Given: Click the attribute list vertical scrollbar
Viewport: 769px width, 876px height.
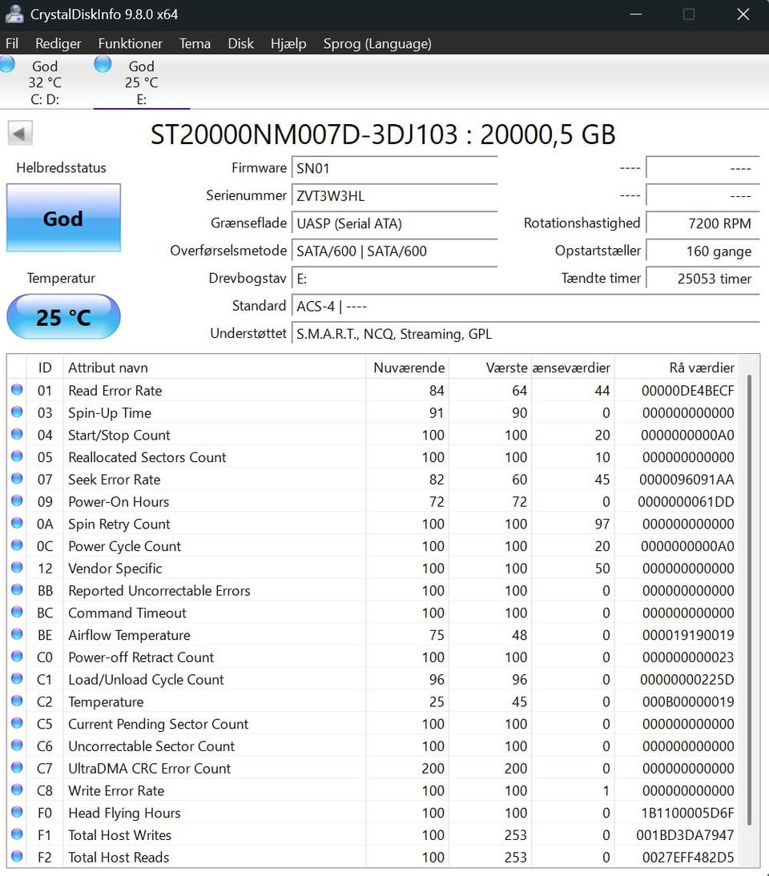Looking at the screenshot, I should coord(750,601).
